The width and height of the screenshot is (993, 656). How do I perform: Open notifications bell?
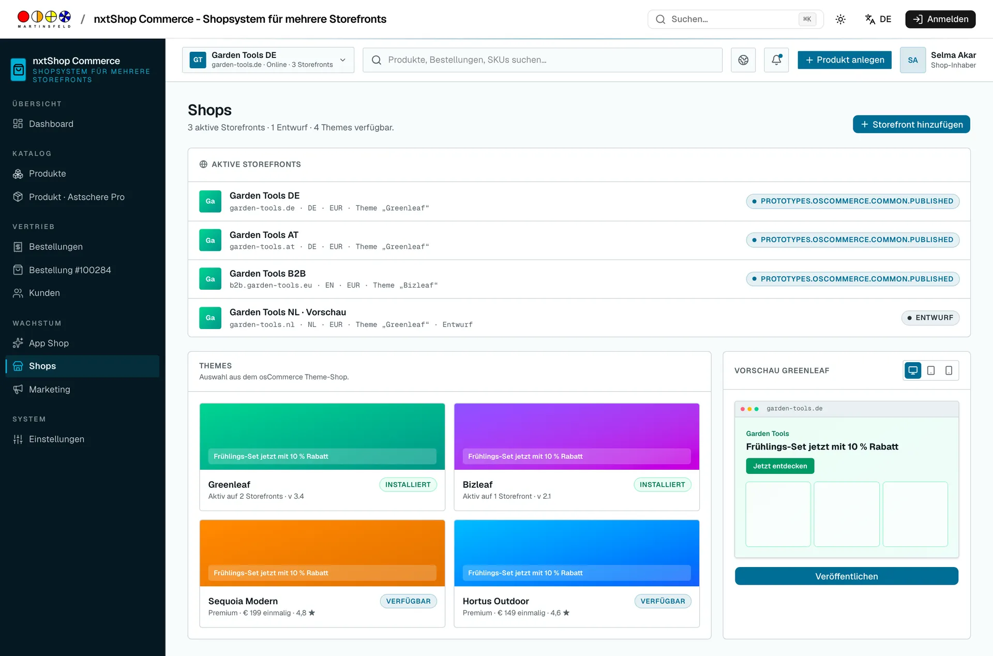776,60
